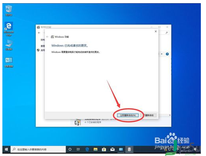Open Cortana circle icon on taskbar

click(x=70, y=149)
